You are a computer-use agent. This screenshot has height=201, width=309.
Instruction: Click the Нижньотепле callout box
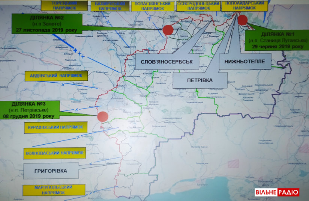point(245,61)
